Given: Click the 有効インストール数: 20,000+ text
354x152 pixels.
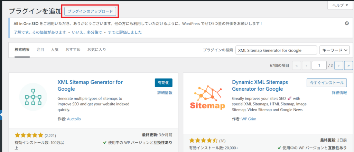Looking at the screenshot, I should point(214,148).
